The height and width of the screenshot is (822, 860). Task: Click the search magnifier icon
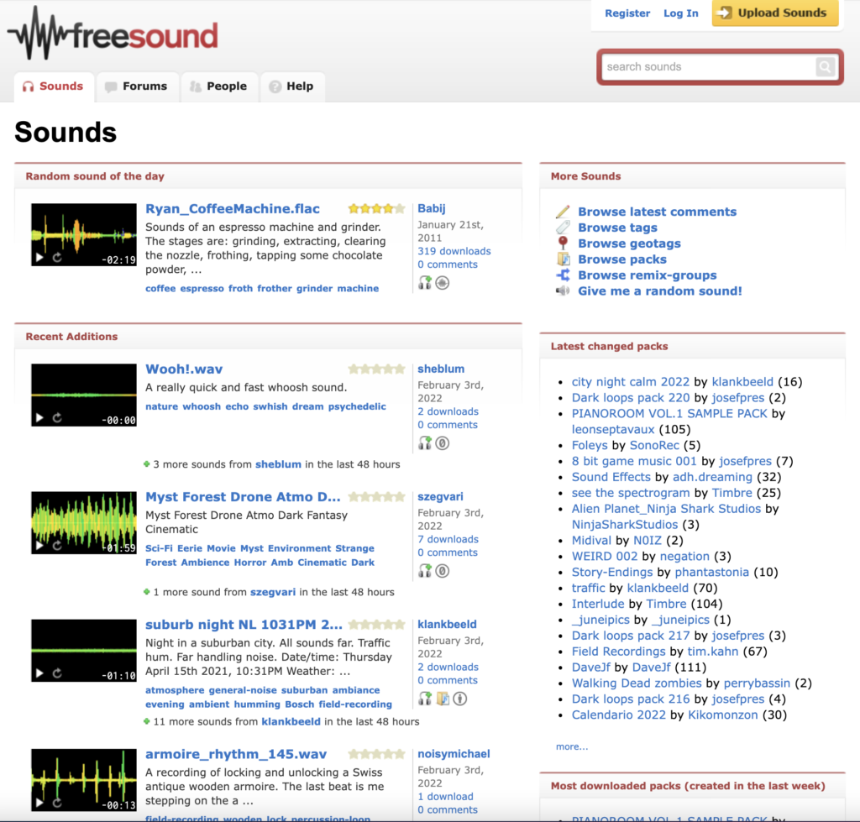pyautogui.click(x=825, y=67)
